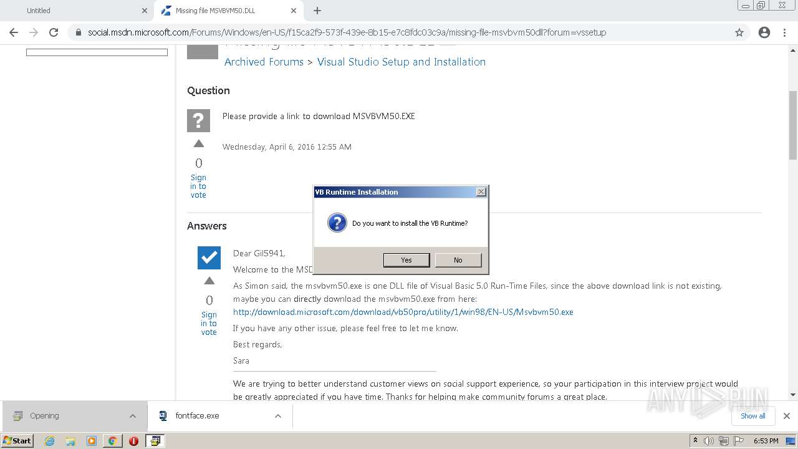Show hidden tray icons arrow
Image resolution: width=798 pixels, height=449 pixels.
pyautogui.click(x=695, y=441)
